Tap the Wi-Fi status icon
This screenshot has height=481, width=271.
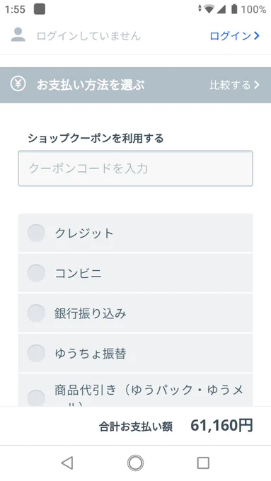[209, 9]
